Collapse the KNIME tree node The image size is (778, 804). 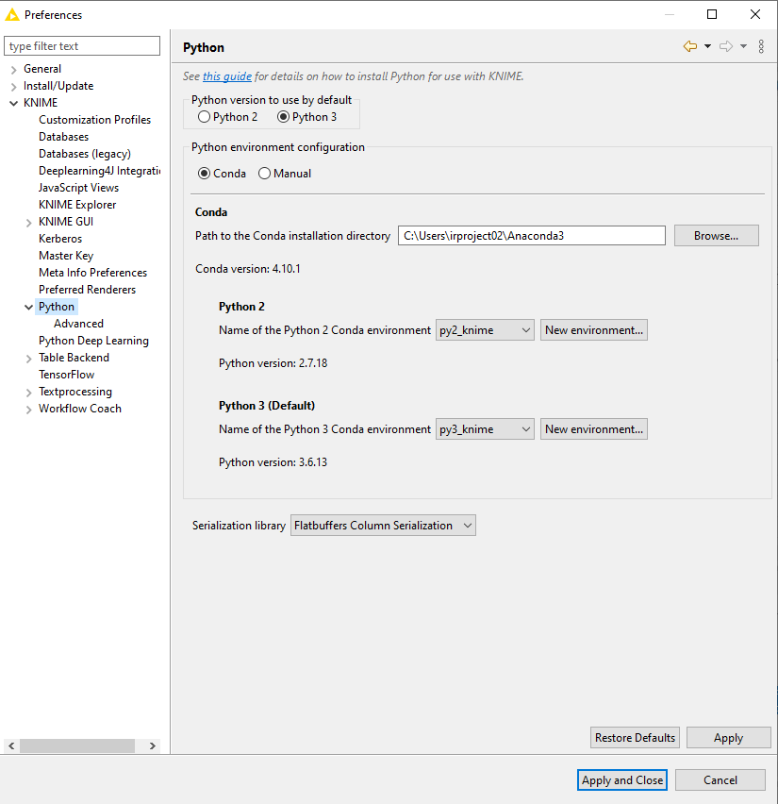click(14, 103)
